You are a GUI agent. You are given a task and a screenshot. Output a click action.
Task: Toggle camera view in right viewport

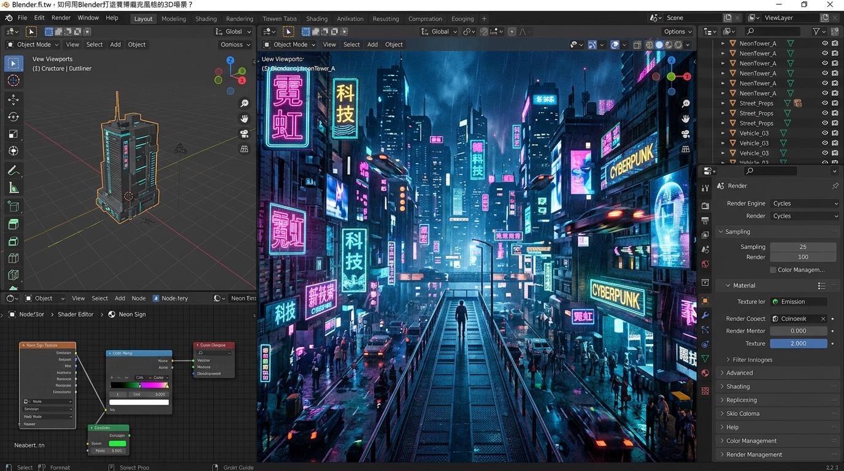(686, 134)
